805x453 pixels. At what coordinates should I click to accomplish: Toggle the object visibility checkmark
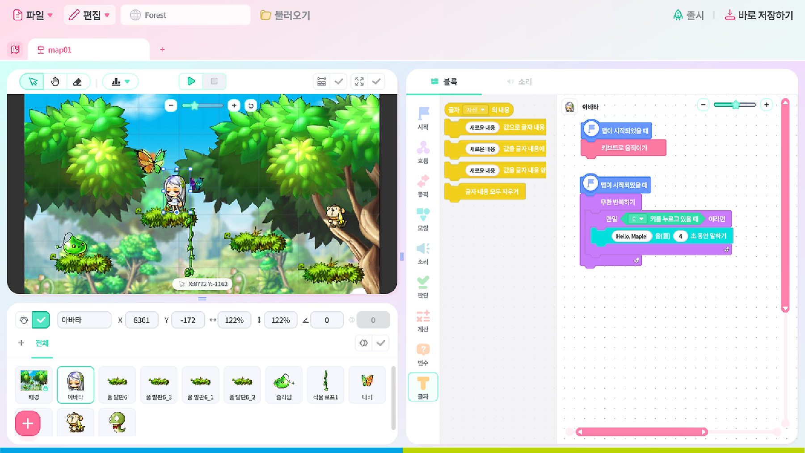(x=41, y=320)
